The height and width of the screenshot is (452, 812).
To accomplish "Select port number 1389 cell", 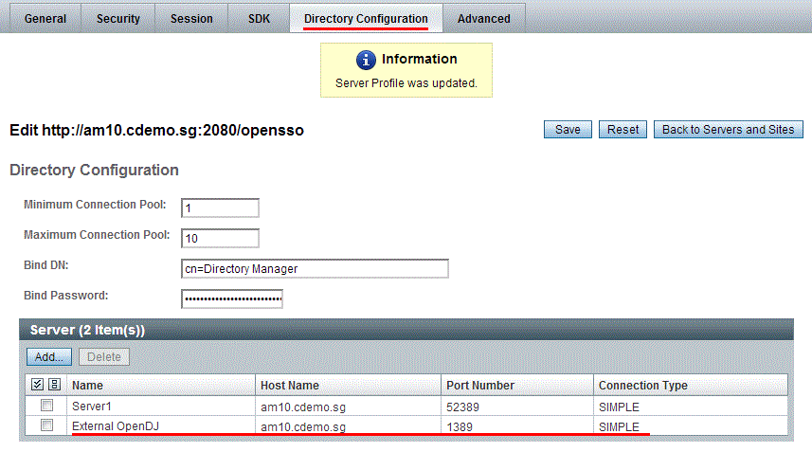I will pyautogui.click(x=460, y=426).
